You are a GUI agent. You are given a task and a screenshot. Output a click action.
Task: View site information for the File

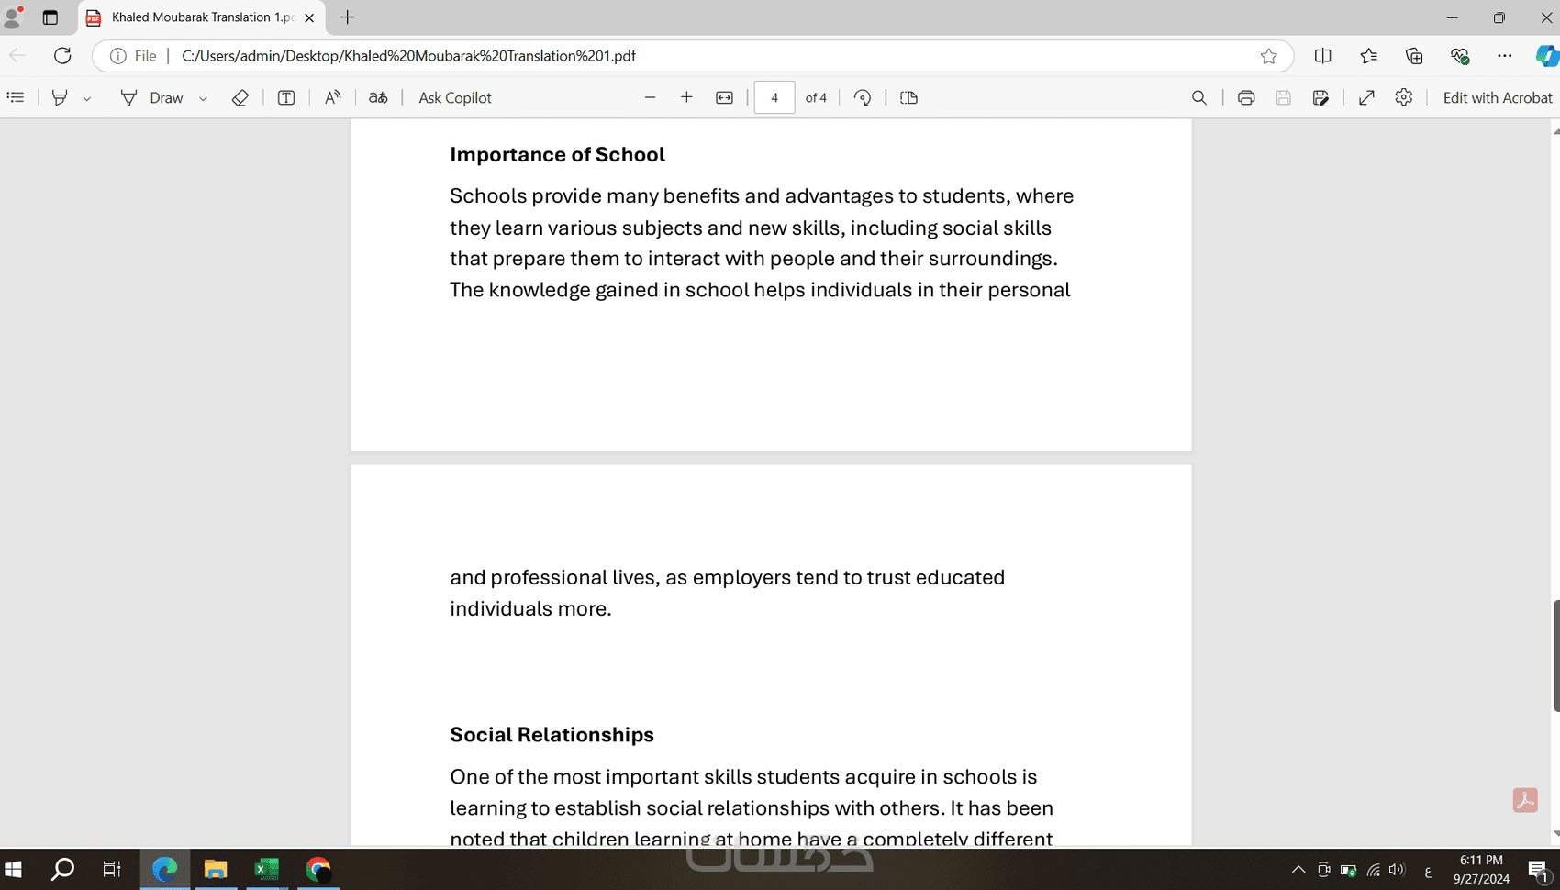click(134, 56)
